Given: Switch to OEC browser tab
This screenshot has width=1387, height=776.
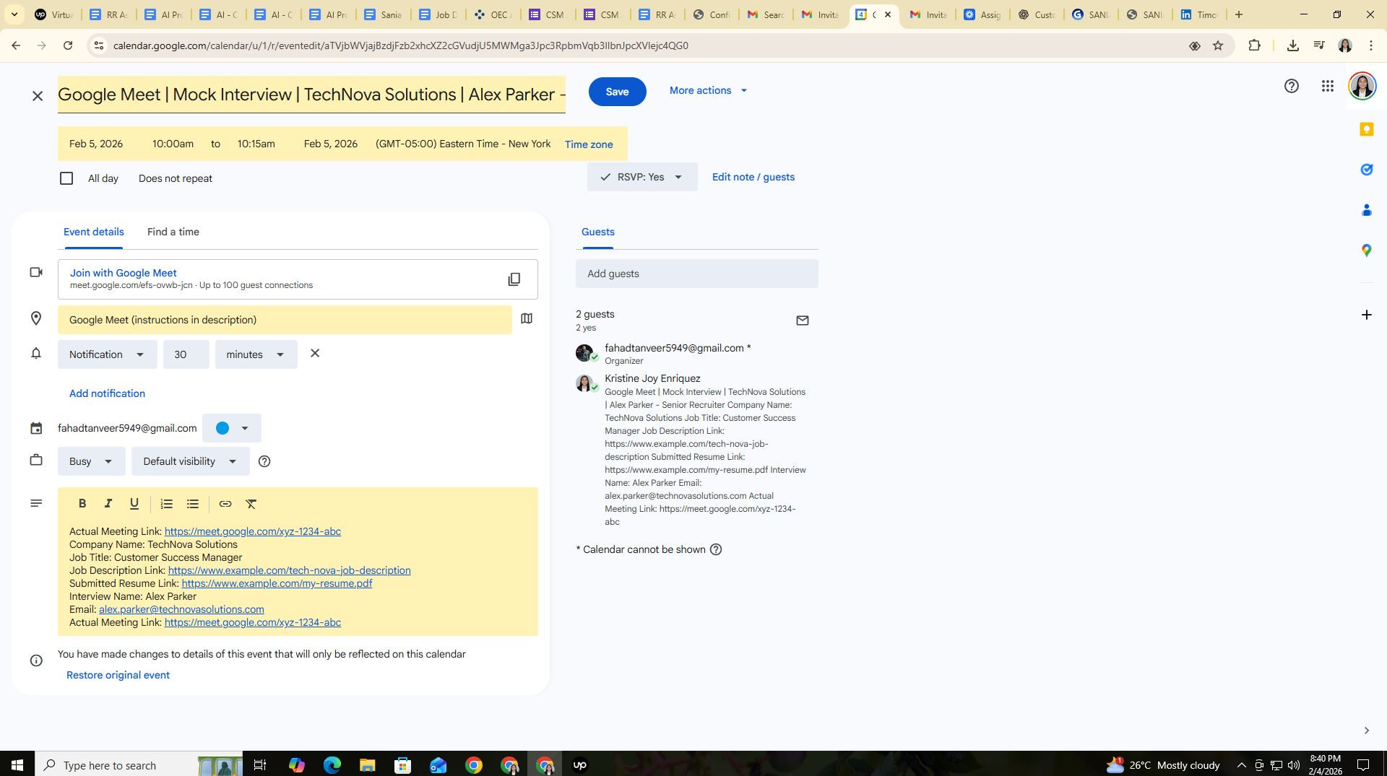Looking at the screenshot, I should pyautogui.click(x=493, y=14).
